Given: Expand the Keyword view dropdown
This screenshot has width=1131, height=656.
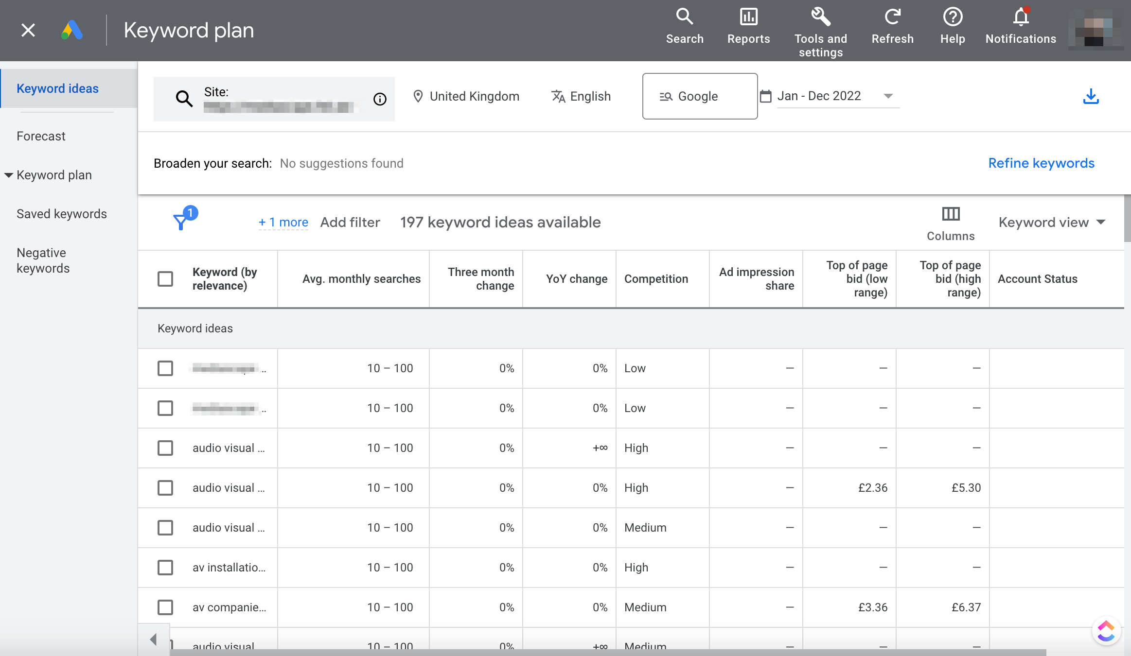Looking at the screenshot, I should (1052, 222).
